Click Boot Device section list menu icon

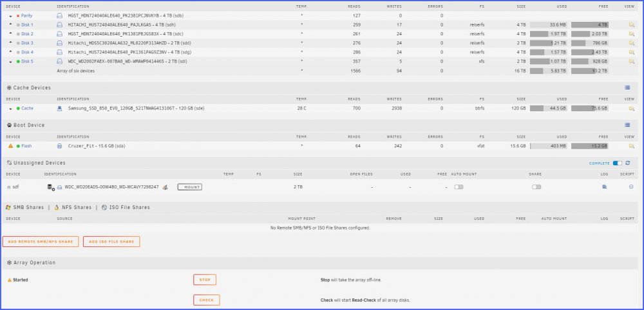click(x=627, y=125)
